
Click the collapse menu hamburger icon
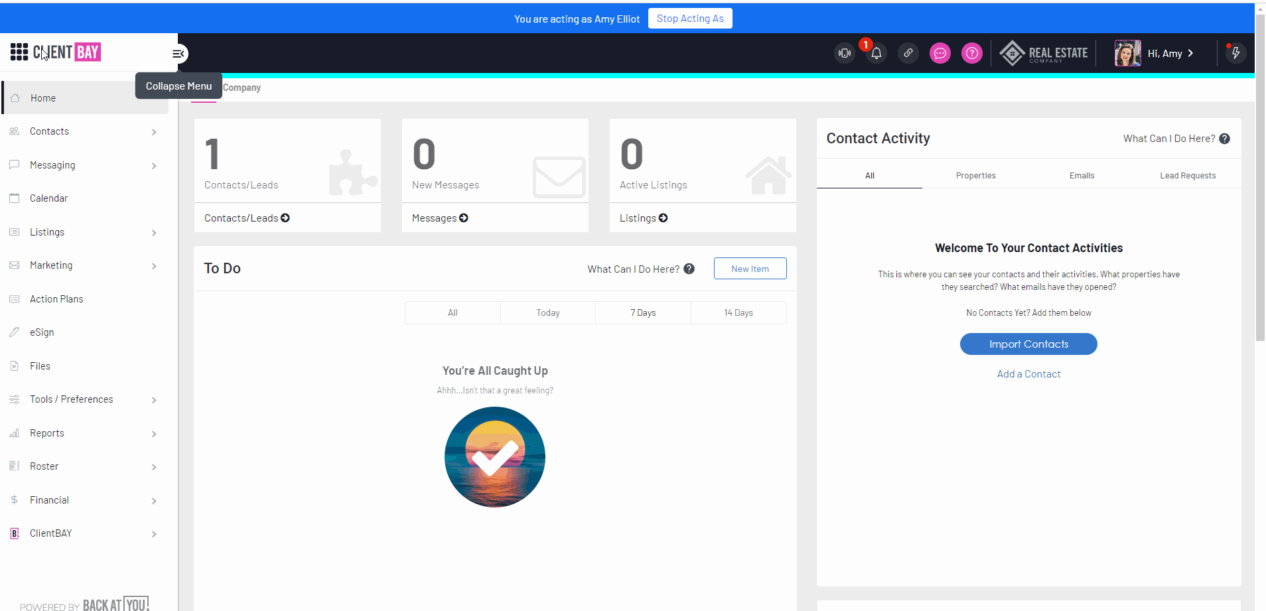click(178, 54)
